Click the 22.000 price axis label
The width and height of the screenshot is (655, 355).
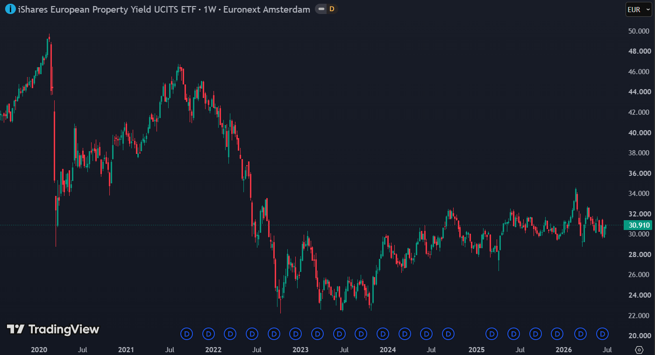pos(639,315)
